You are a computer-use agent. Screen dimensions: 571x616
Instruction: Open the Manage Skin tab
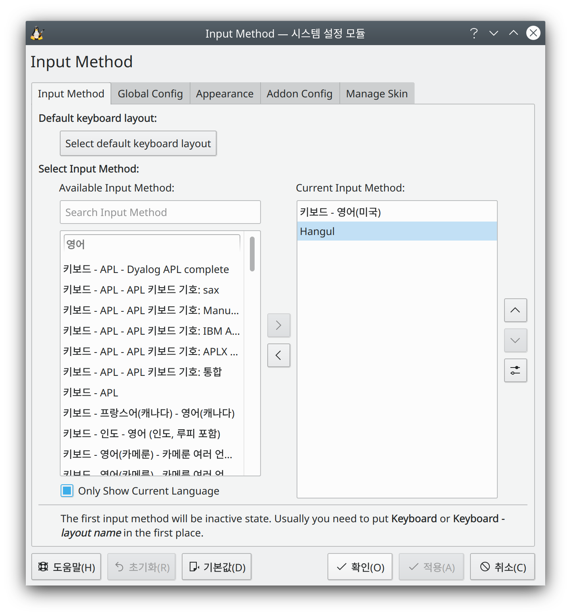[x=377, y=94]
